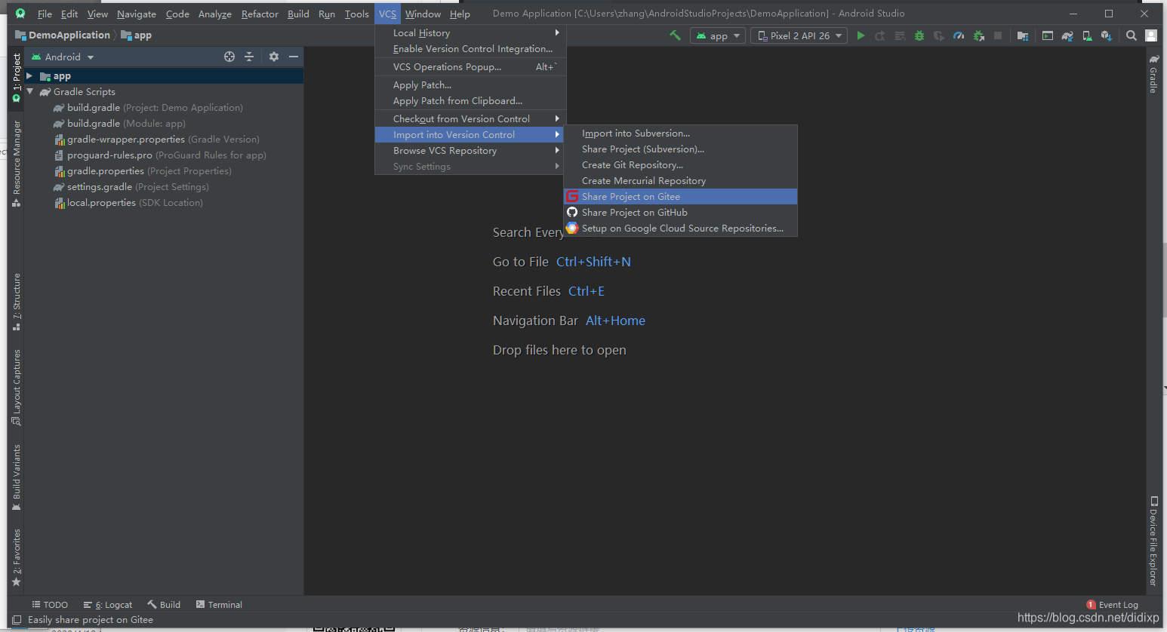Open the Event Log button

(1112, 605)
